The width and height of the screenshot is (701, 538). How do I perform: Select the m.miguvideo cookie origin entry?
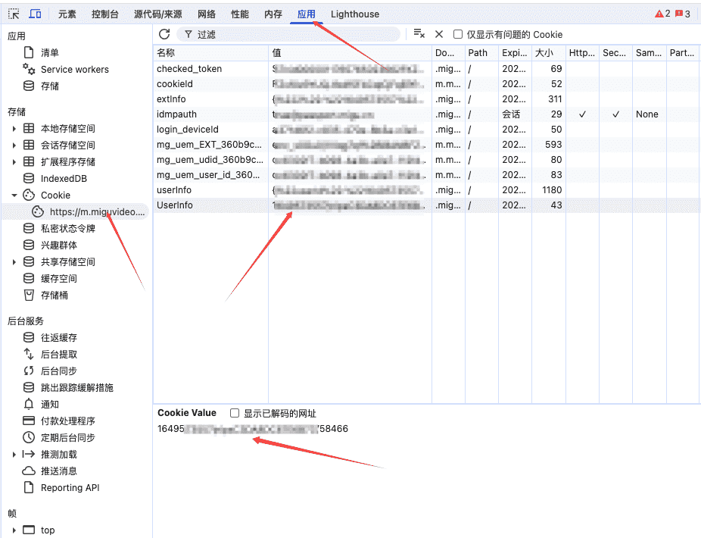pyautogui.click(x=96, y=212)
